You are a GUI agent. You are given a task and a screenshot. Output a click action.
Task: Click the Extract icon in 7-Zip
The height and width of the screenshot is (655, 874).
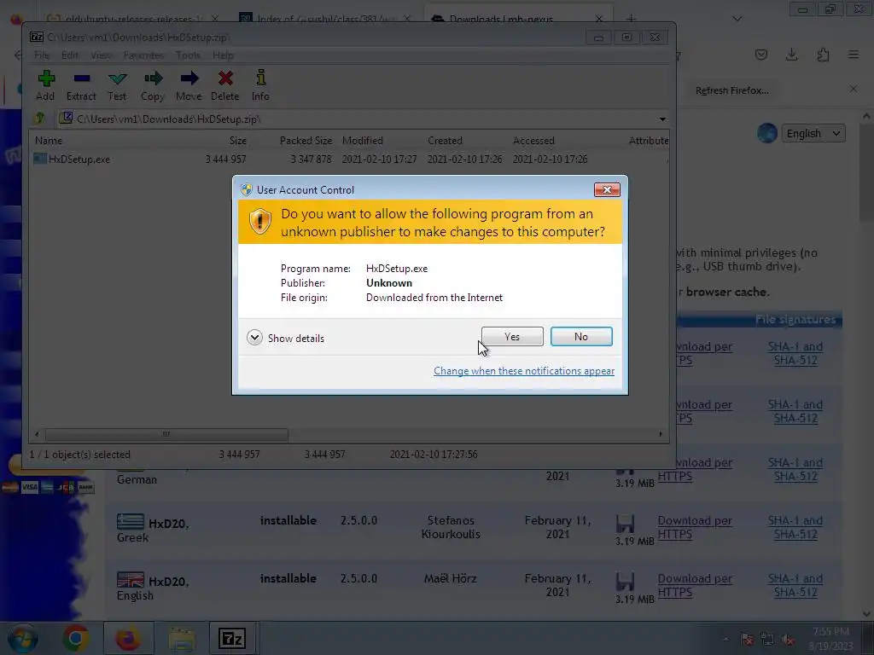(81, 85)
